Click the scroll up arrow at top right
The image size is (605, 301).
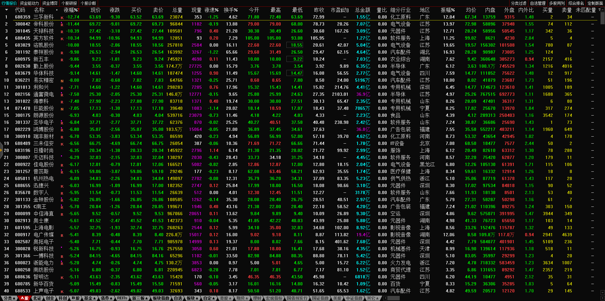(x=602, y=10)
